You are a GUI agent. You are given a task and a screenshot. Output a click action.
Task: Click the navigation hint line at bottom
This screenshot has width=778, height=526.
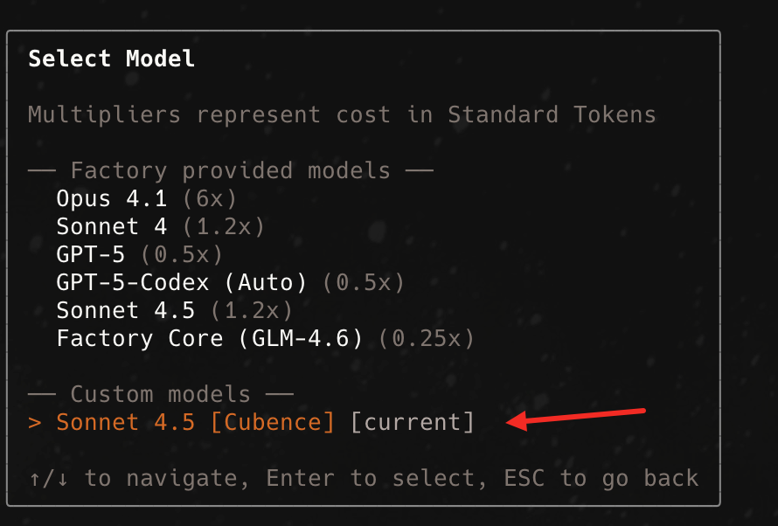pos(362,478)
